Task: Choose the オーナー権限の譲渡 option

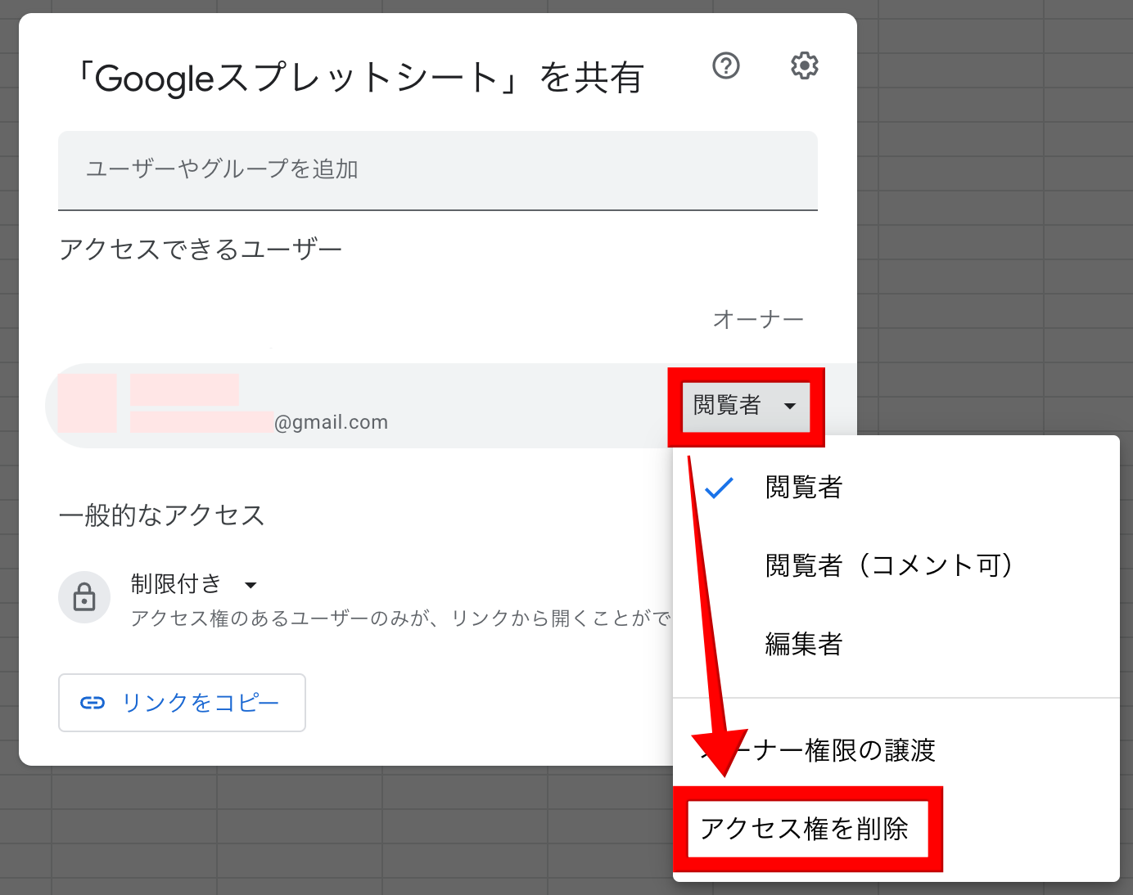Action: (x=896, y=749)
